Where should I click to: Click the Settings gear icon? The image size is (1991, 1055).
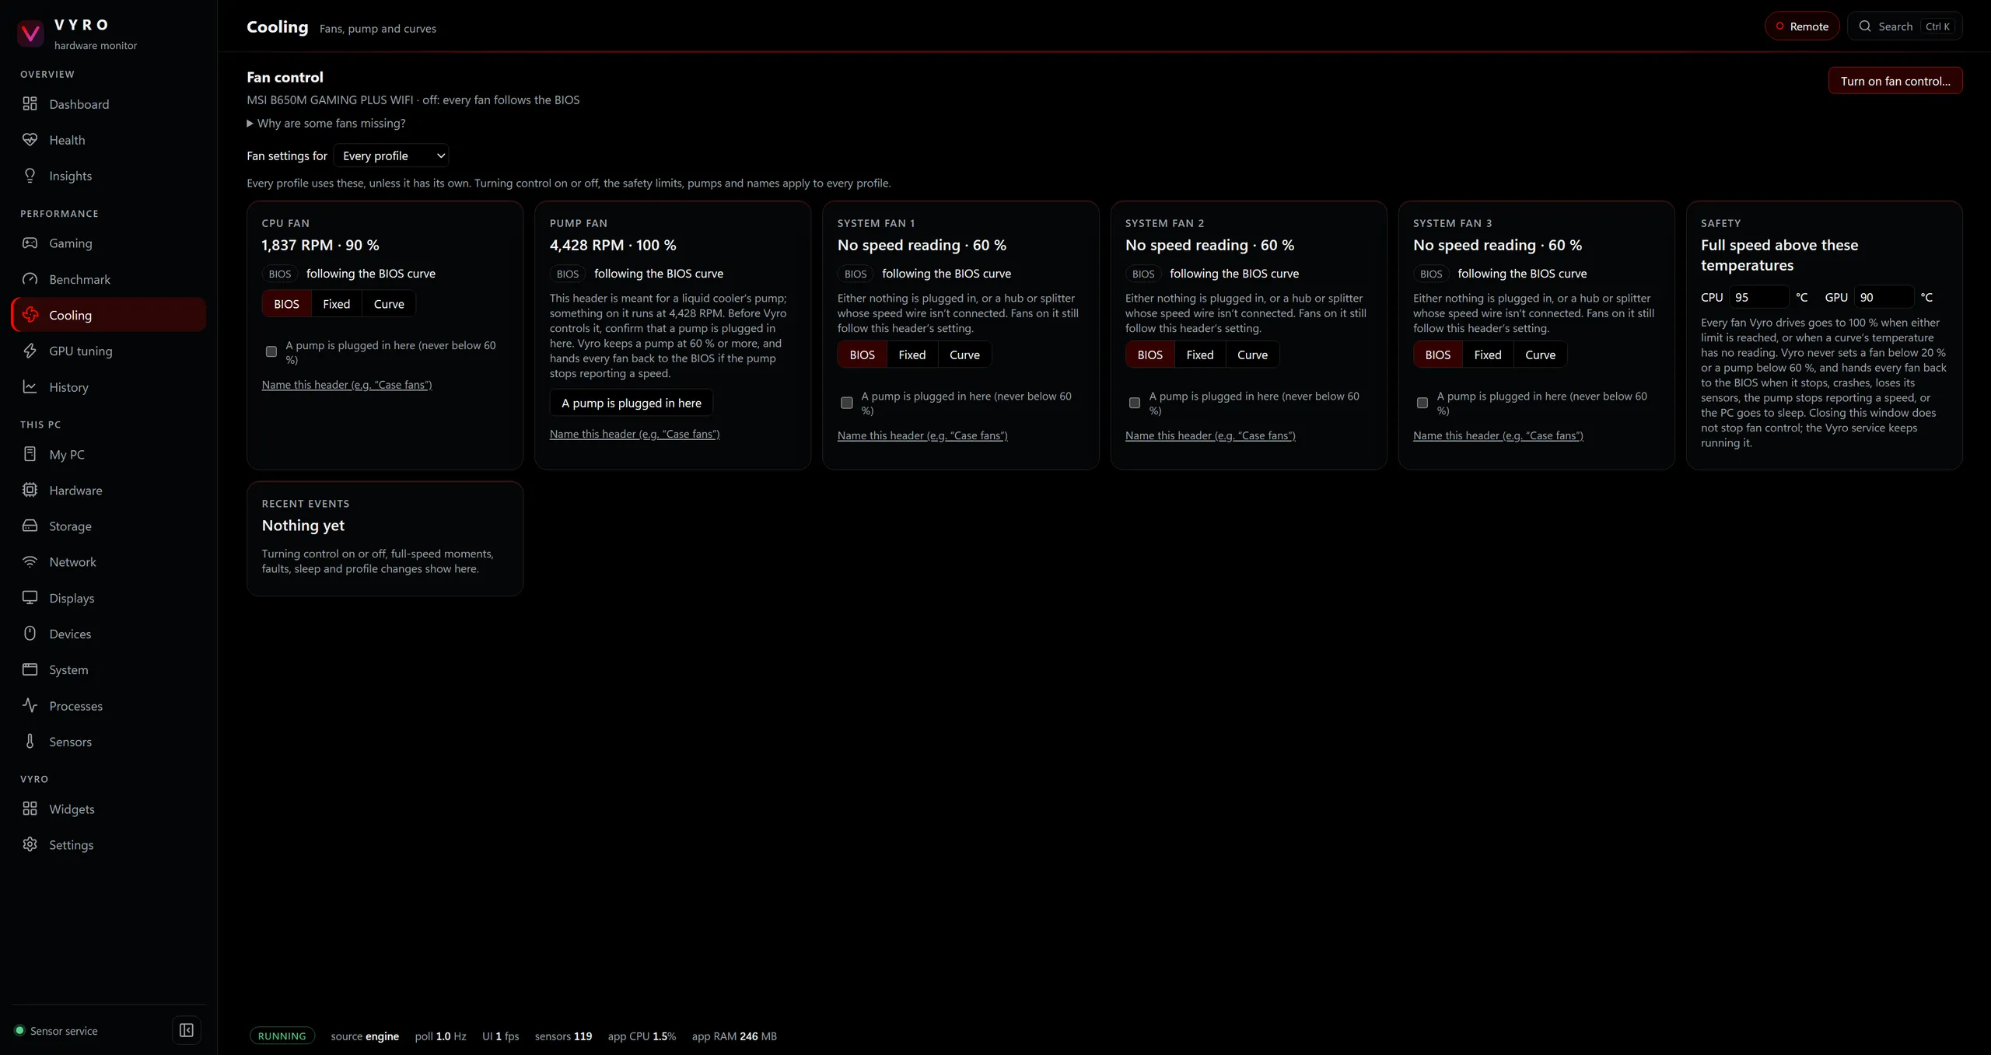click(x=30, y=844)
